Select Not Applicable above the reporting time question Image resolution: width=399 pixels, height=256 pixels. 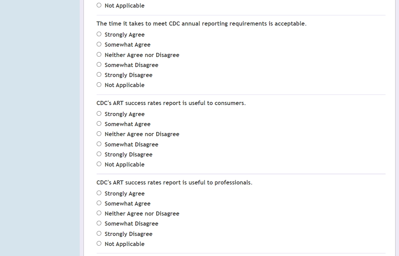click(x=99, y=5)
